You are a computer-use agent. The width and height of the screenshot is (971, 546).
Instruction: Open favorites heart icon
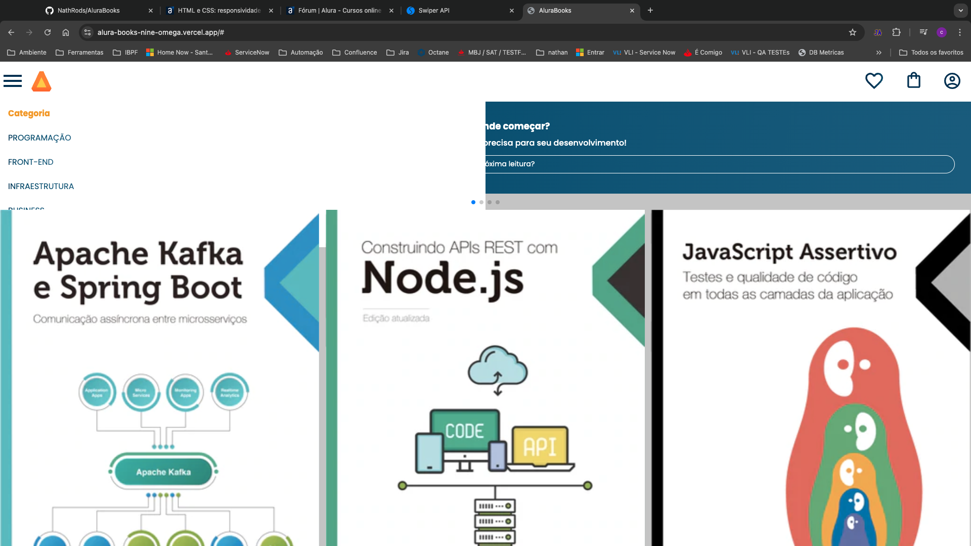coord(874,81)
